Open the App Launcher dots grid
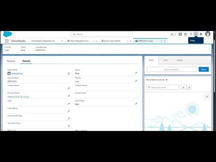The image size is (216, 162). coord(7,41)
